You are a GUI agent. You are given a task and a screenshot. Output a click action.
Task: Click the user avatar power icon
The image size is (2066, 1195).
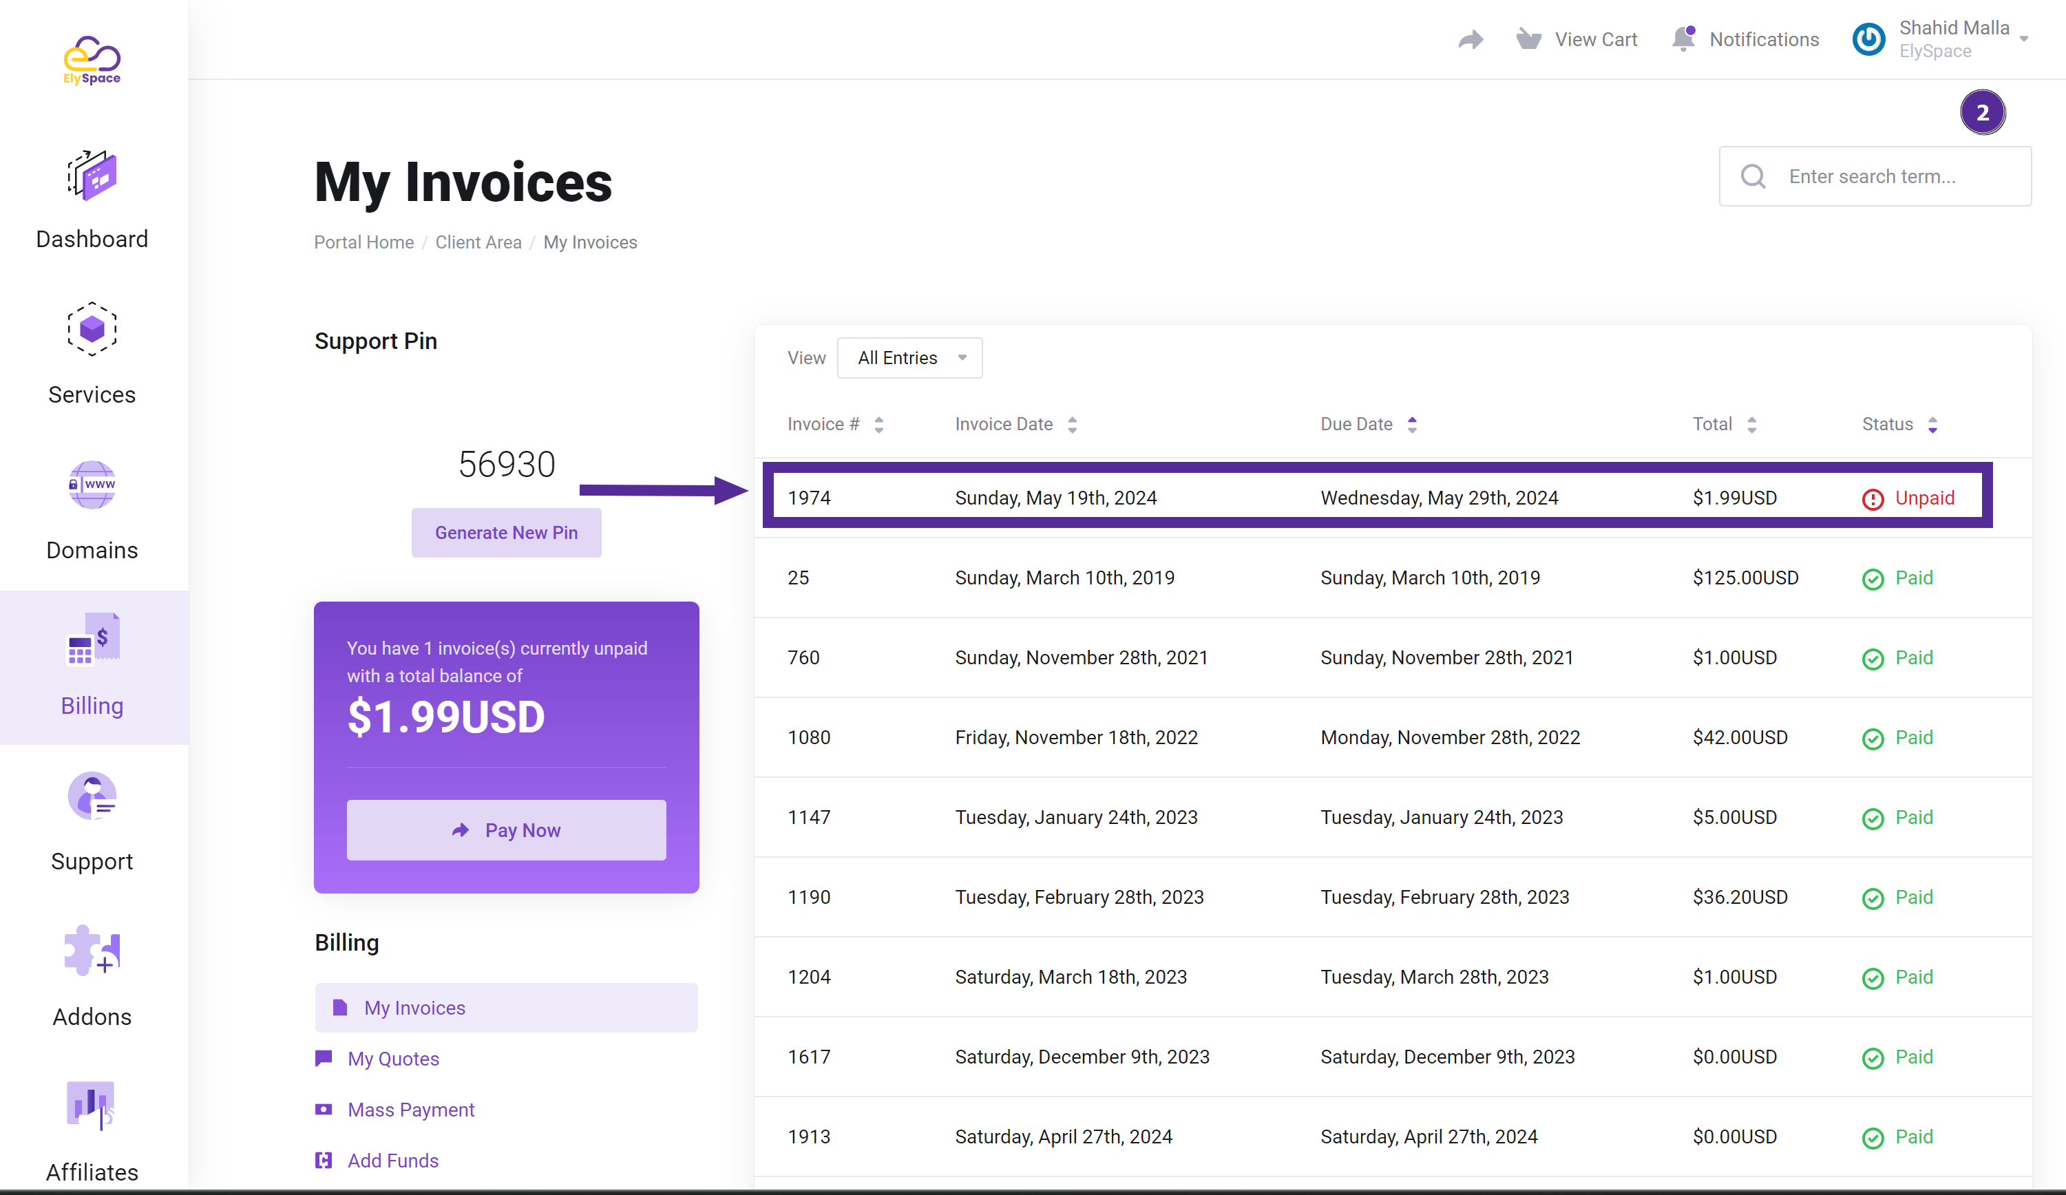(x=1868, y=39)
